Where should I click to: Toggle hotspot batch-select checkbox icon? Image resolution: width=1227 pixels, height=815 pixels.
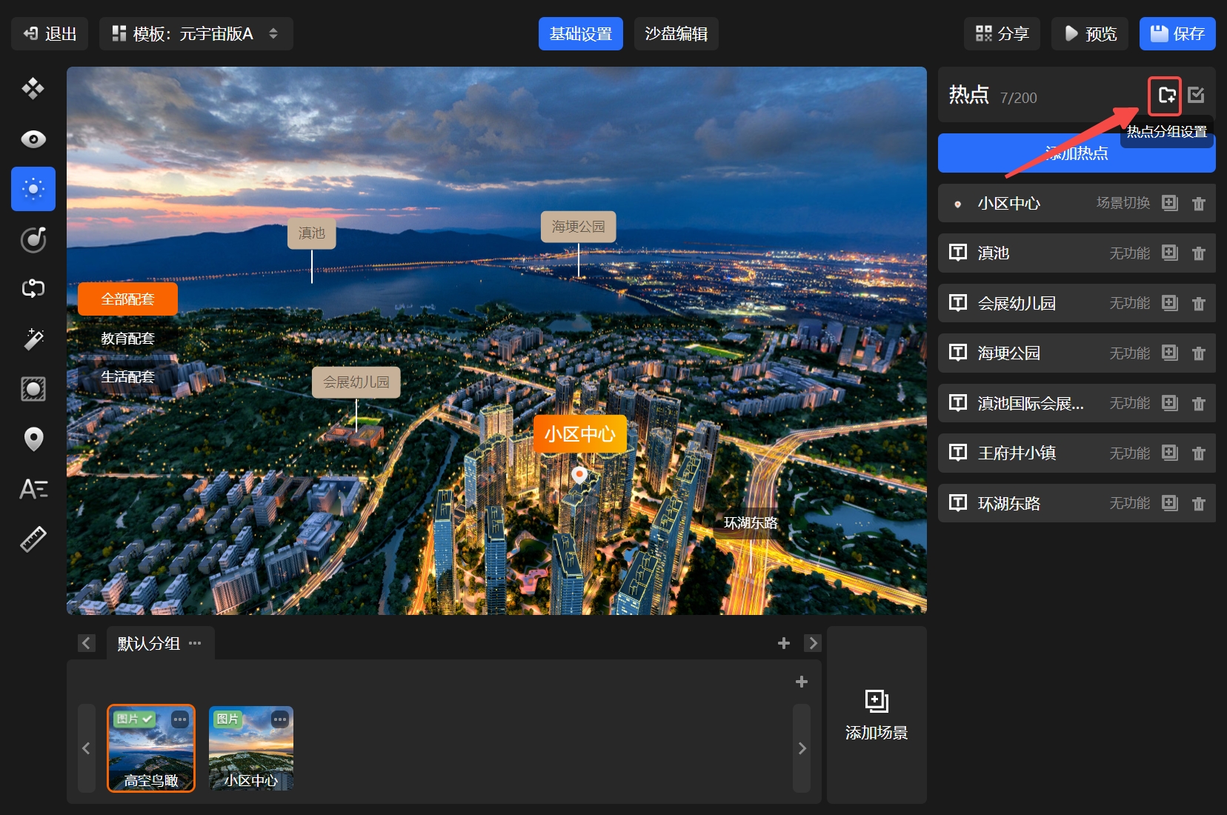(1196, 95)
